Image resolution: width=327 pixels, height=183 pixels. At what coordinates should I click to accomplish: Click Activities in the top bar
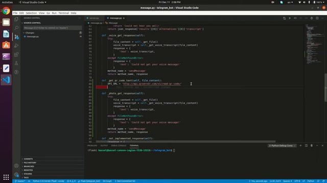click(x=7, y=2)
